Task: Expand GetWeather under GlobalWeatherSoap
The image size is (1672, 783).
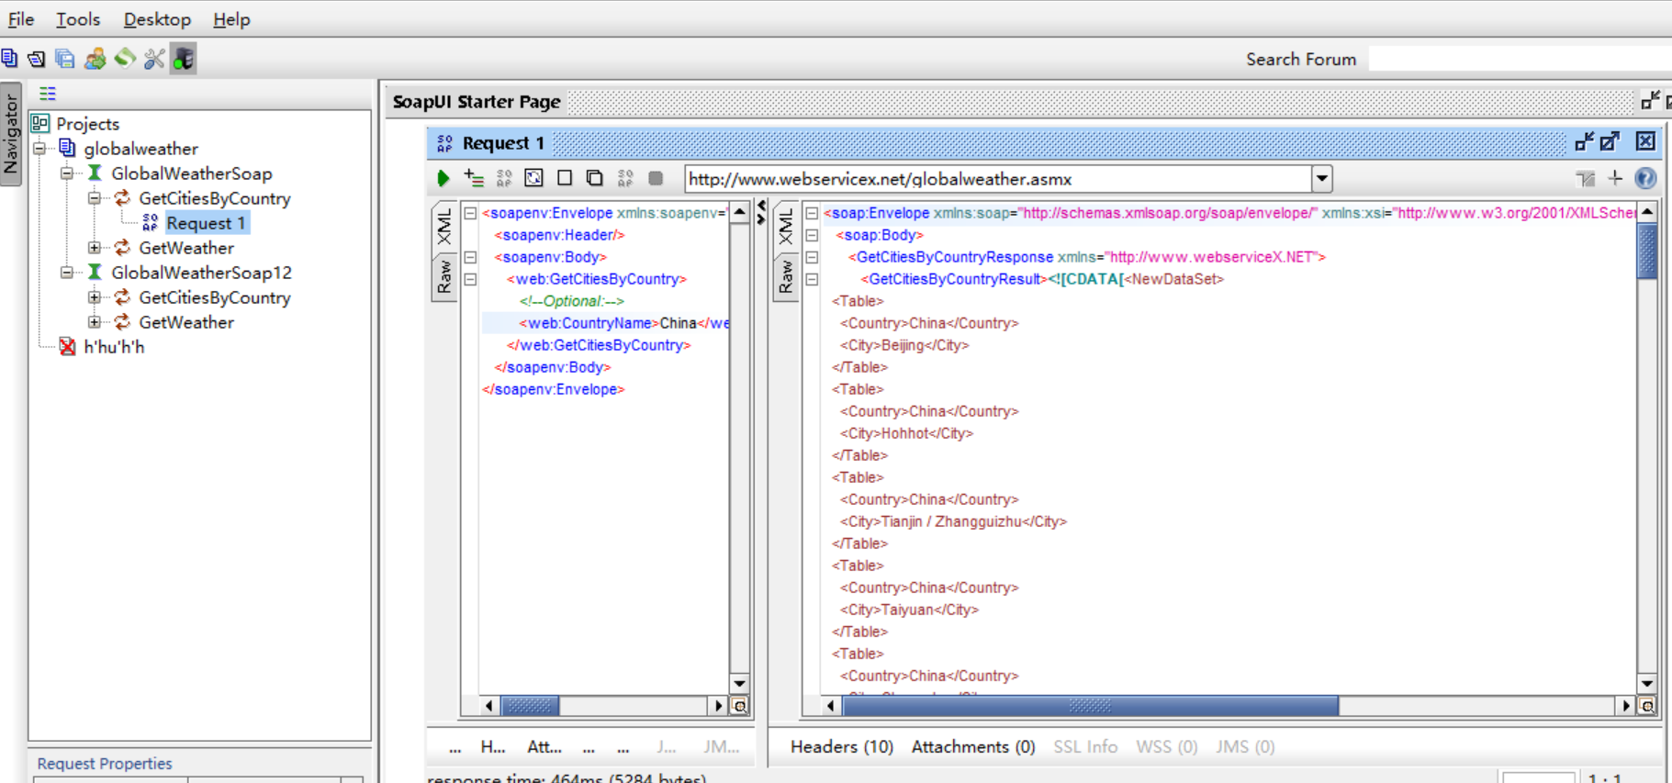Action: click(95, 247)
